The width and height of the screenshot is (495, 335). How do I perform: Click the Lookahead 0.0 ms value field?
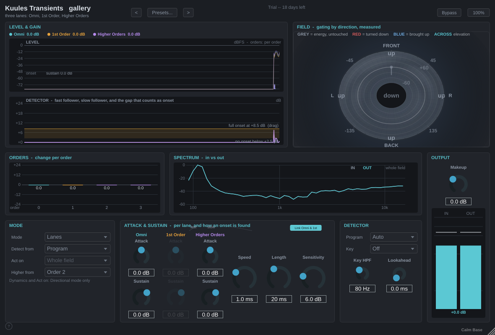(399, 289)
